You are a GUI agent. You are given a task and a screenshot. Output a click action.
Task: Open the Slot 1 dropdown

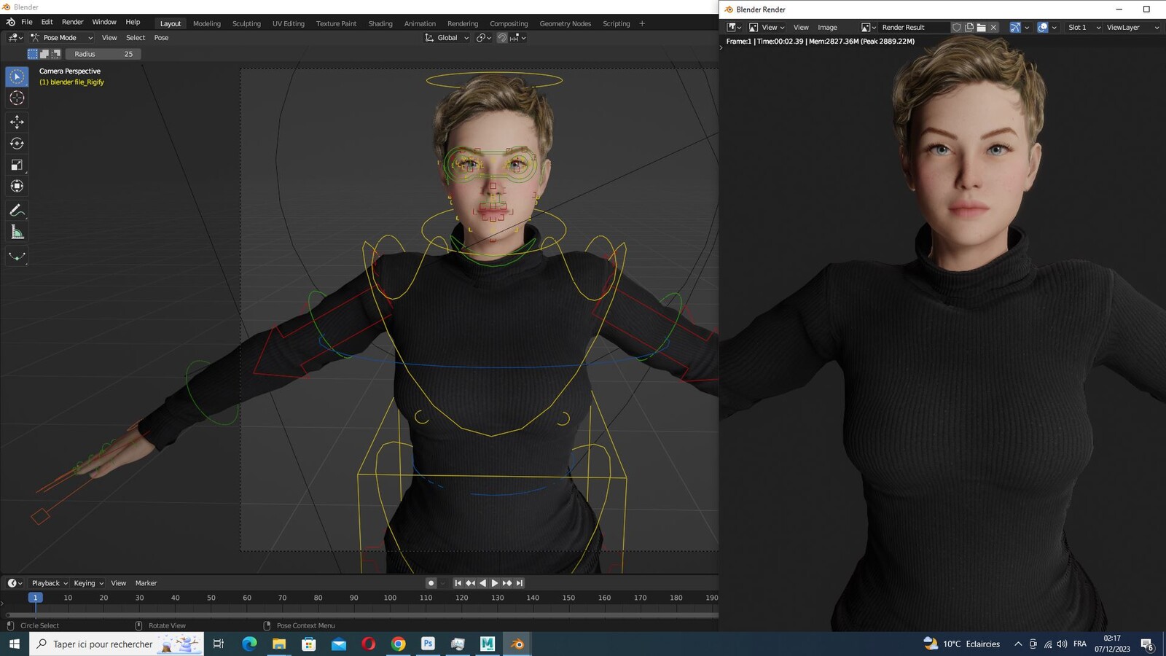pos(1083,27)
